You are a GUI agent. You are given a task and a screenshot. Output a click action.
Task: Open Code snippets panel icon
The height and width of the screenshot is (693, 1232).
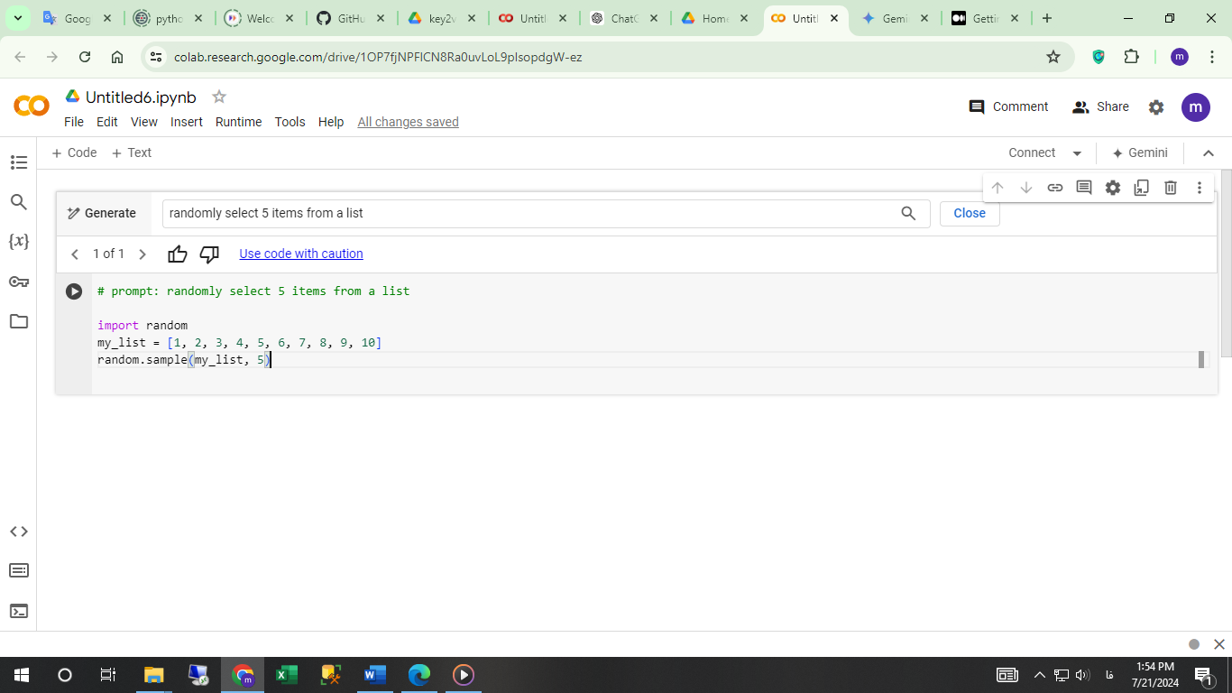(x=18, y=531)
